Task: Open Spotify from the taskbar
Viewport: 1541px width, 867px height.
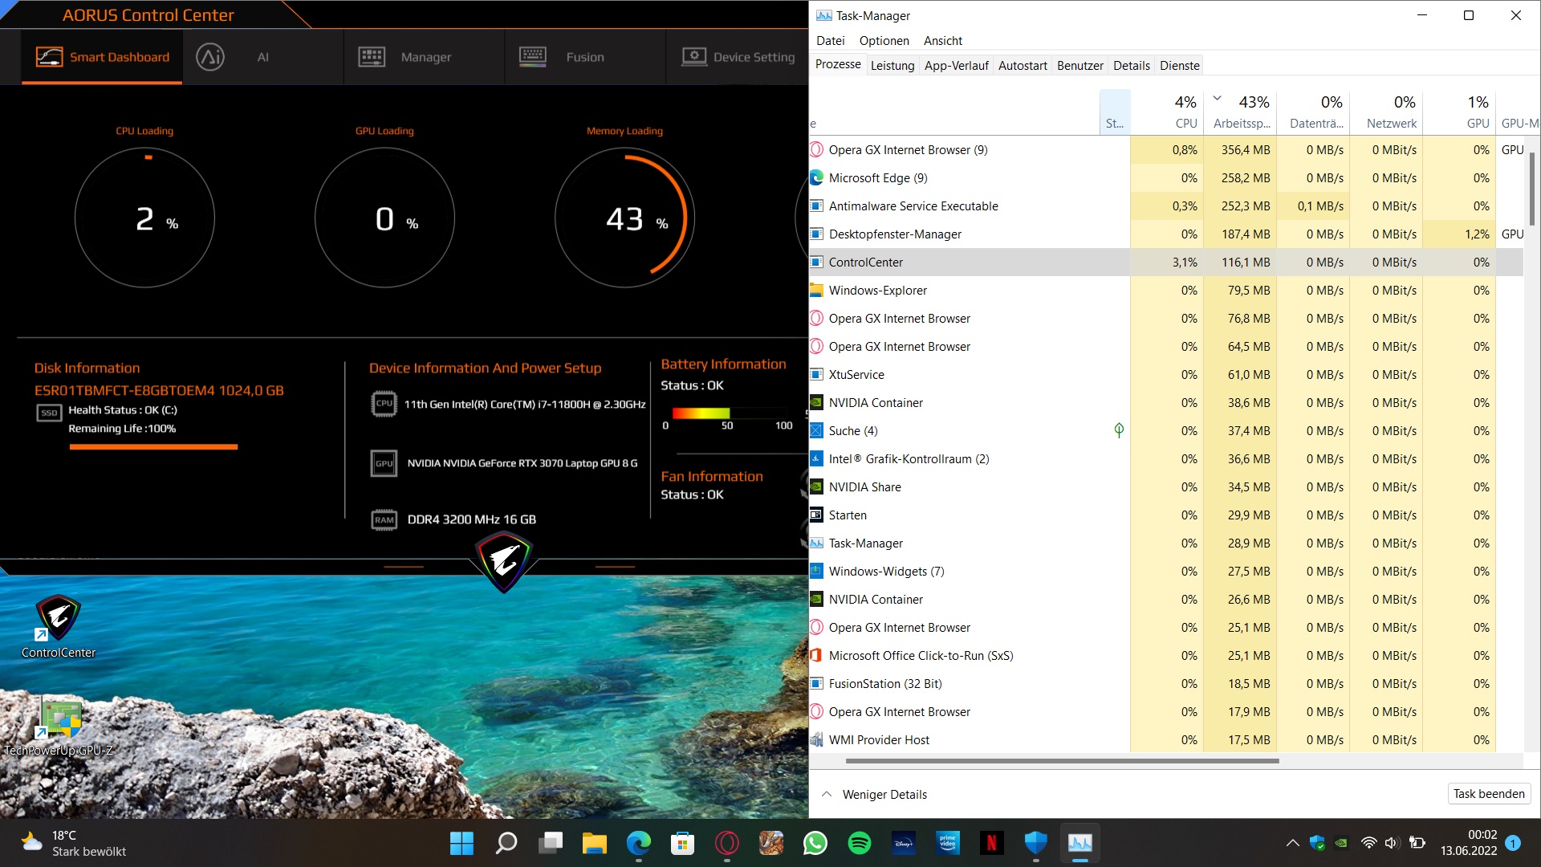Action: click(x=860, y=843)
